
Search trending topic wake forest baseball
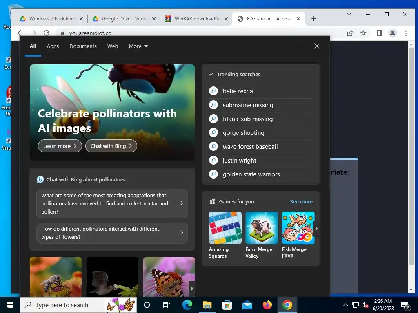click(261, 147)
